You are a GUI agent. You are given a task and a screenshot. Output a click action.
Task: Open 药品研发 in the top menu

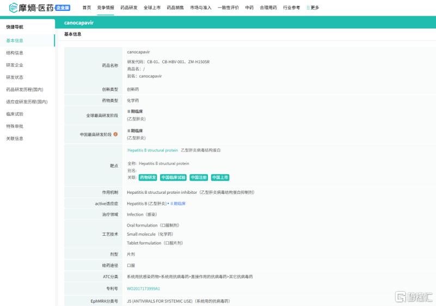click(x=129, y=8)
